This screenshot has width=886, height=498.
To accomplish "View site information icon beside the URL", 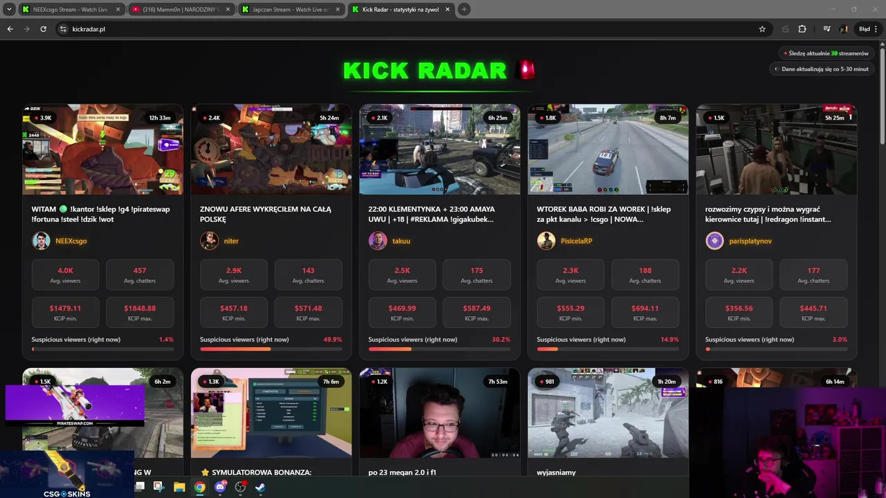I will (63, 29).
